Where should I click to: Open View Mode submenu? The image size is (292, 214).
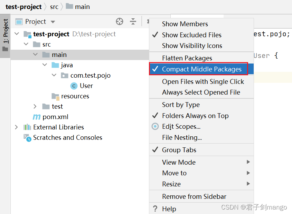[179, 162]
